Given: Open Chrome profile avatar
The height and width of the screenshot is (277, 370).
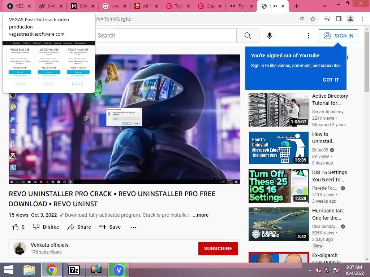Looking at the screenshot, I should point(350,19).
